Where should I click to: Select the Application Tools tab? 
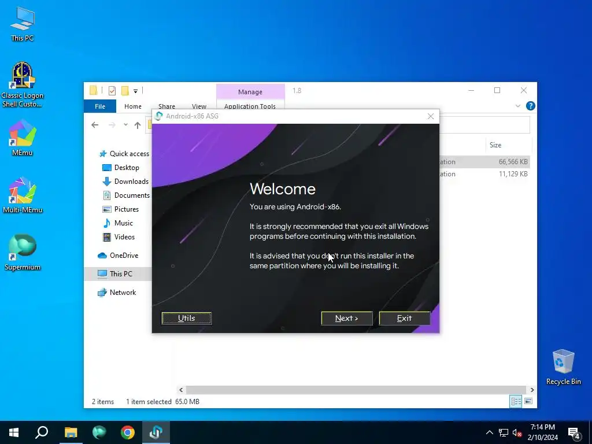point(250,106)
